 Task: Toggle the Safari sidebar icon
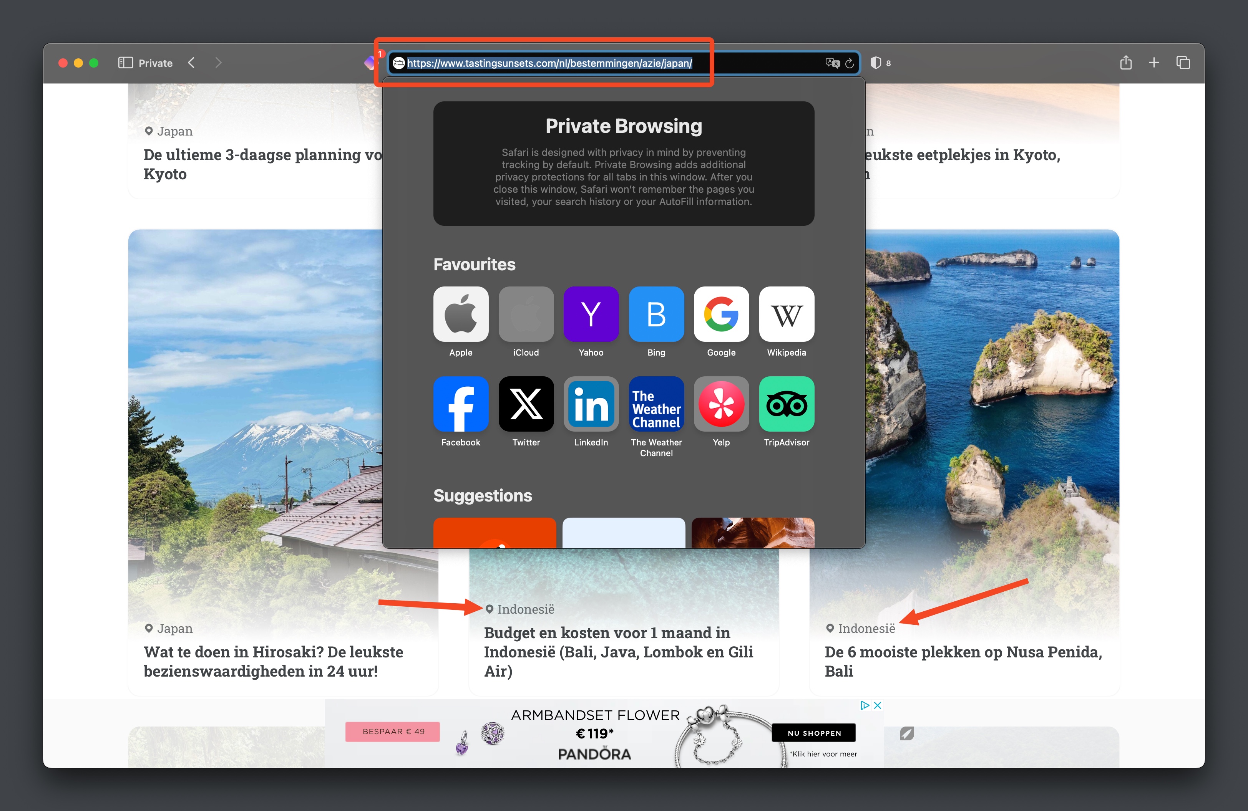tap(125, 63)
